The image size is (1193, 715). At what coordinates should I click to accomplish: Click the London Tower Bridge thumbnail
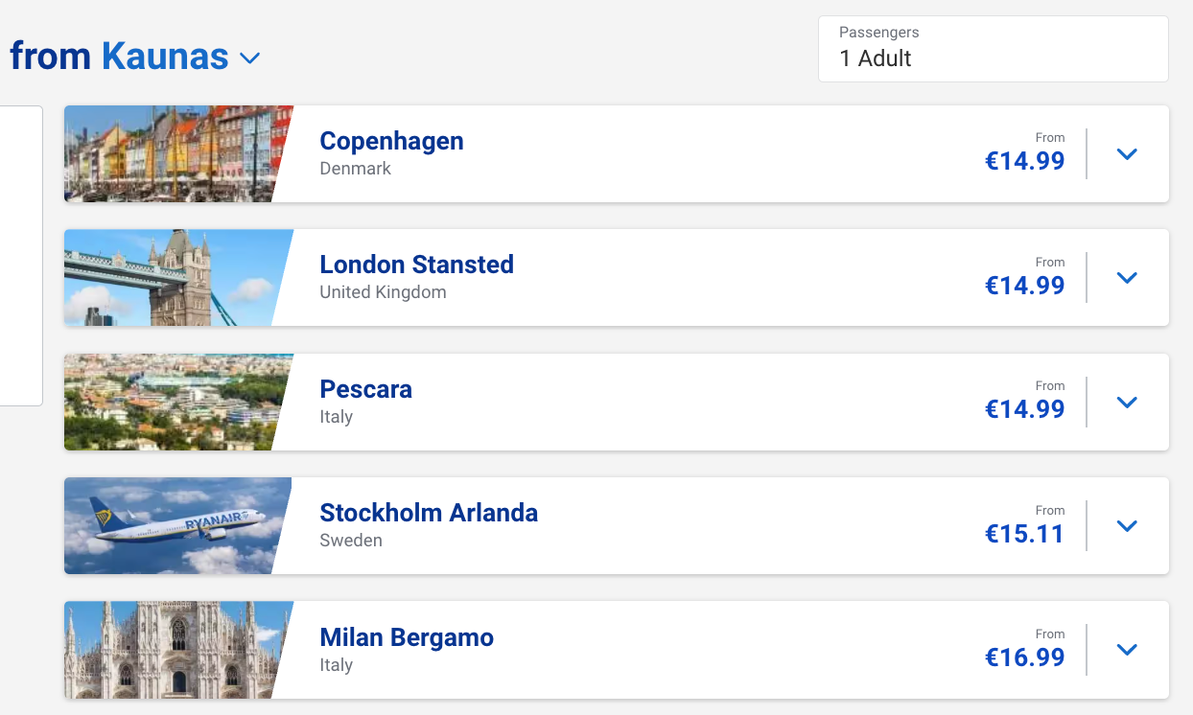173,278
